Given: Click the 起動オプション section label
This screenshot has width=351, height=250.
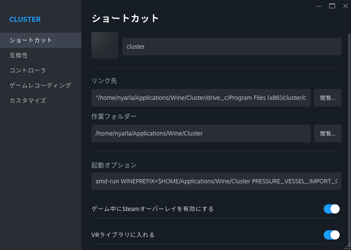Looking at the screenshot, I should pos(114,165).
